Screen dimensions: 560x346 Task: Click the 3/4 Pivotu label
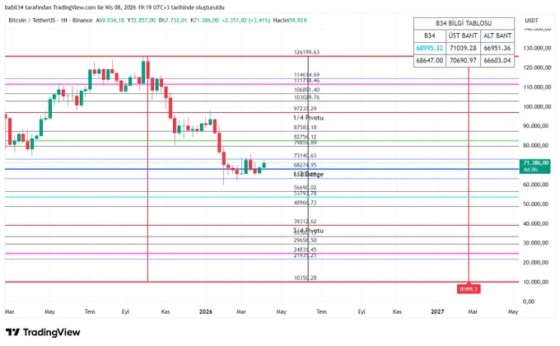point(308,230)
